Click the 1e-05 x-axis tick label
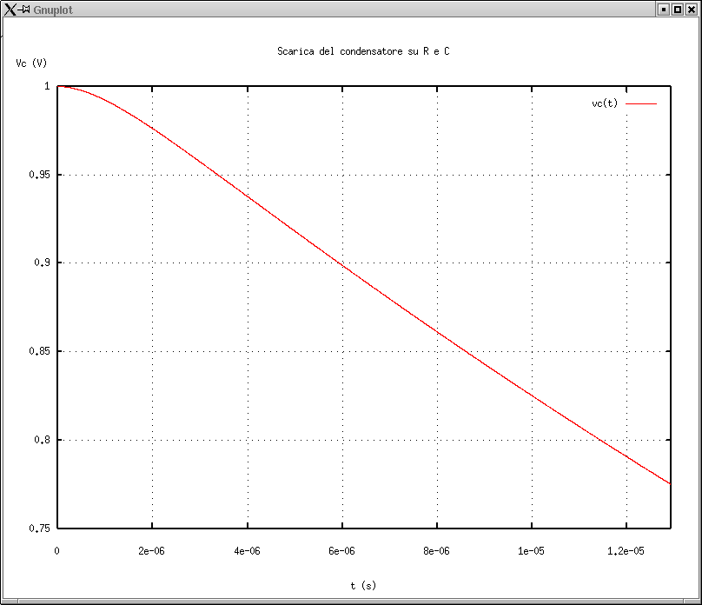Viewport: 702px width, 605px height. pos(531,551)
